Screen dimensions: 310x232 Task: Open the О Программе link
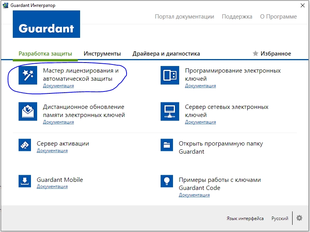278,17
